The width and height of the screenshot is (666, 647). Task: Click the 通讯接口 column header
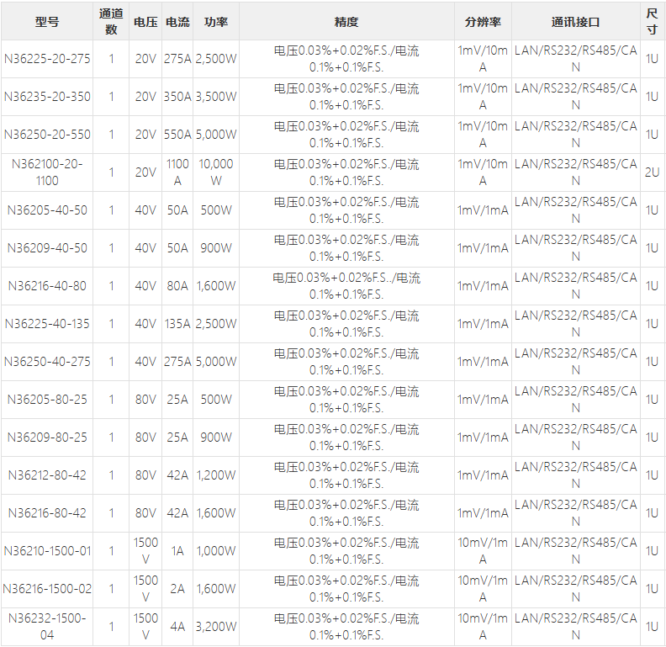[x=575, y=22]
